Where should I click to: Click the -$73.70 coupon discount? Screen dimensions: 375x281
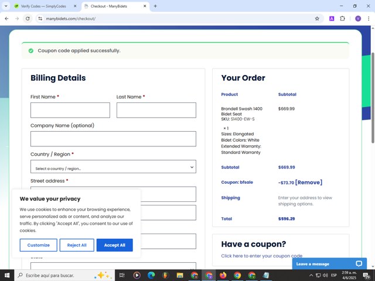286,183
